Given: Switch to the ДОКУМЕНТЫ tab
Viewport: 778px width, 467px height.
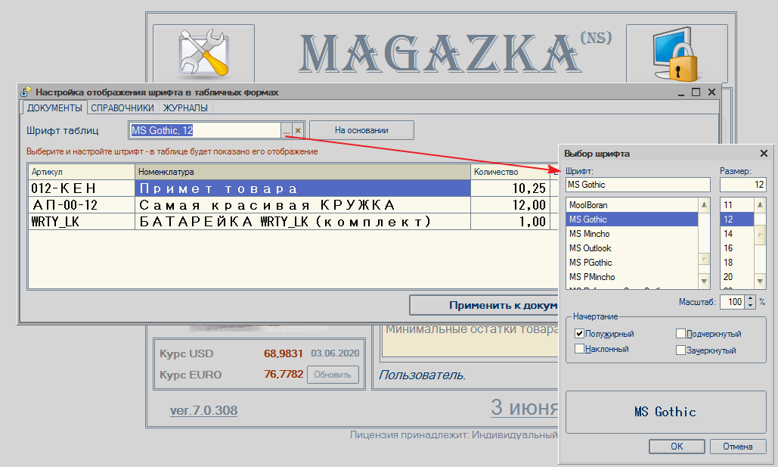Looking at the screenshot, I should [x=54, y=107].
